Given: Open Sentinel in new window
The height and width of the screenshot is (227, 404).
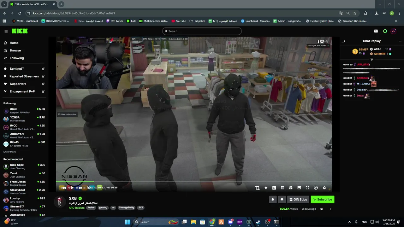Looking at the screenshot, I should click(x=43, y=69).
